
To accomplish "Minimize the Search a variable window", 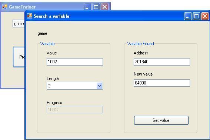I will tap(188, 16).
